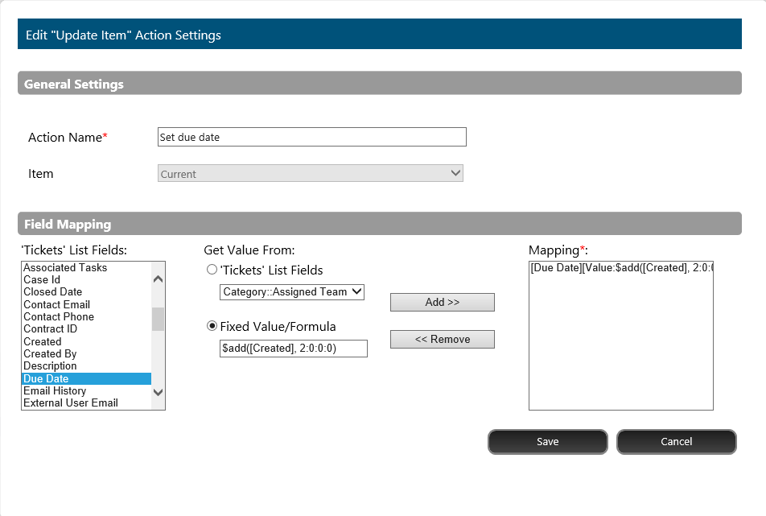The height and width of the screenshot is (516, 766).
Task: Click the Add >> button
Action: (x=442, y=303)
